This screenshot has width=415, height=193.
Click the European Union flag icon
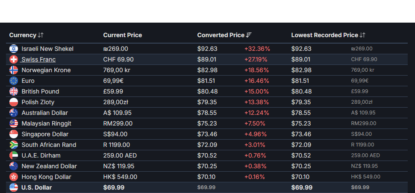(x=14, y=81)
